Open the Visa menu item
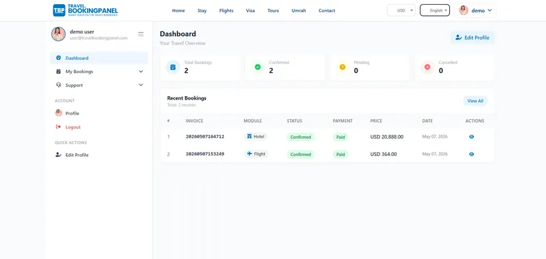The width and height of the screenshot is (546, 259). [x=250, y=11]
